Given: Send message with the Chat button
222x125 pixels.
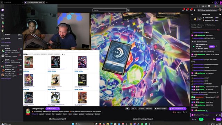Looking at the screenshot, I should [x=219, y=119].
